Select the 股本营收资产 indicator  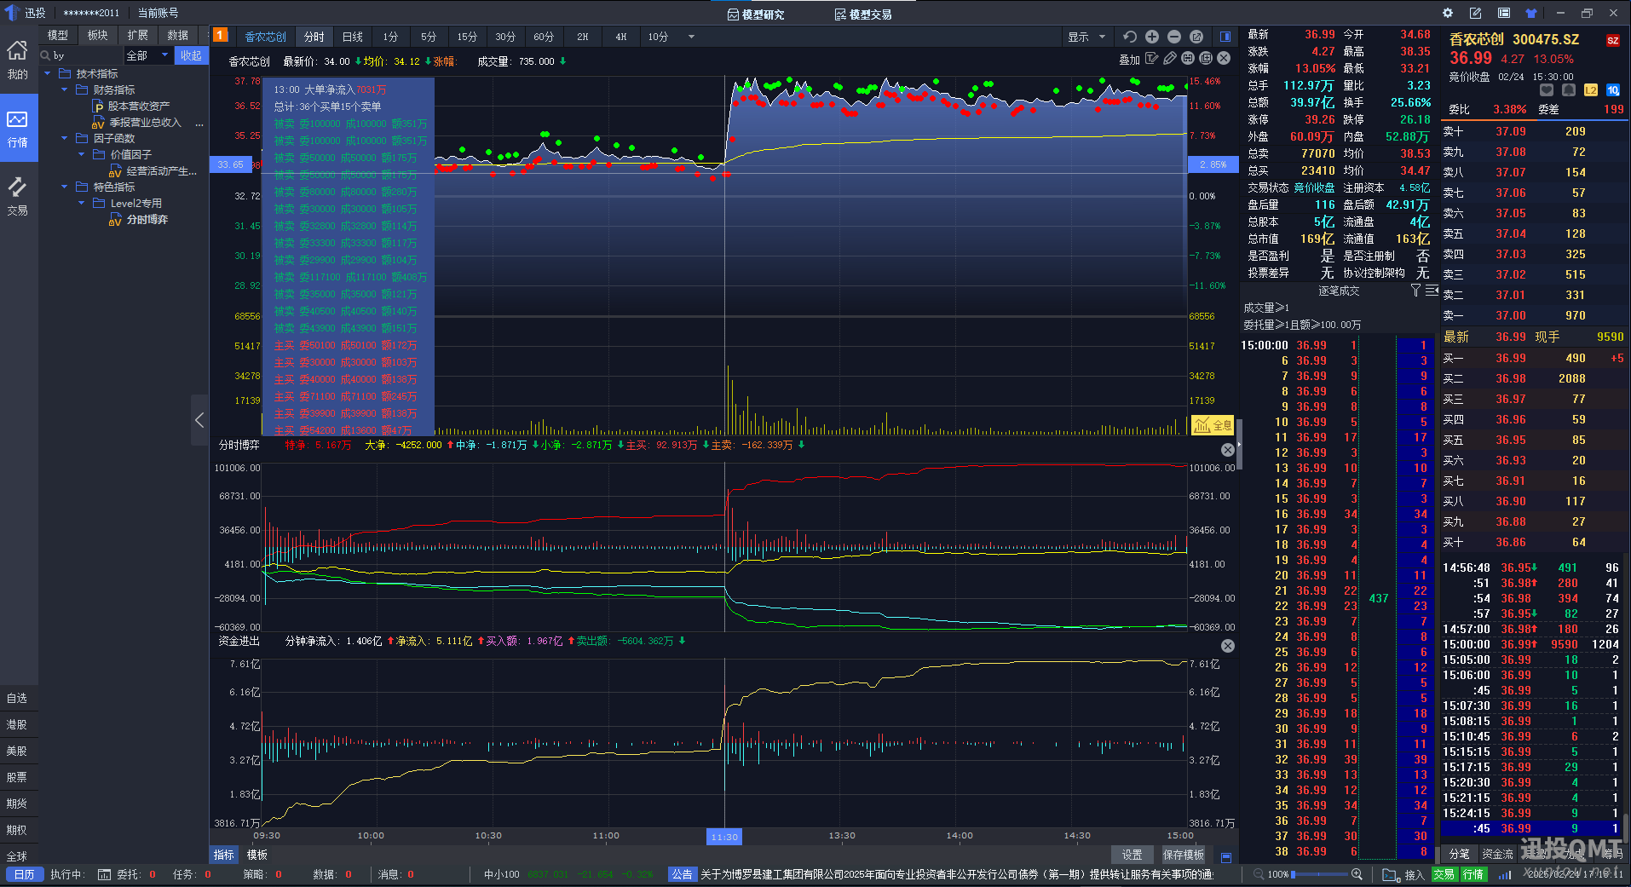pyautogui.click(x=138, y=107)
